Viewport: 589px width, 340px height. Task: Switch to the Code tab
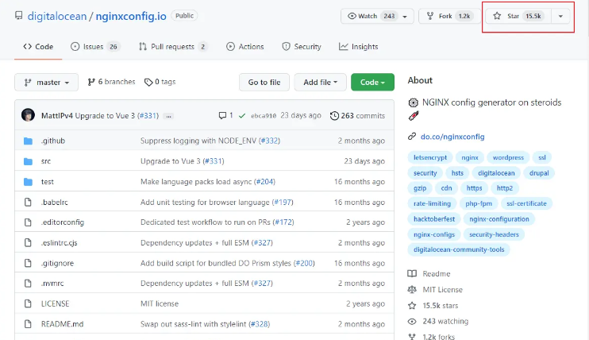[38, 47]
